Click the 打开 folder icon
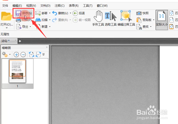The image size is (178, 124). tap(7, 16)
